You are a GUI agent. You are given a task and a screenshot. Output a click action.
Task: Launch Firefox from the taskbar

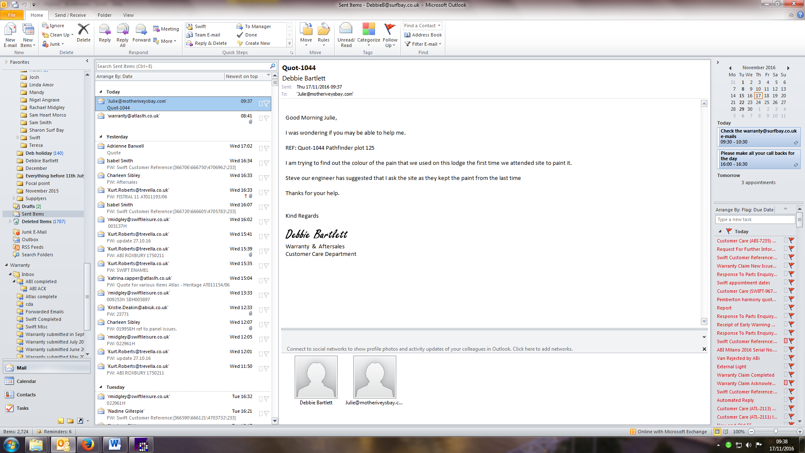pos(88,444)
